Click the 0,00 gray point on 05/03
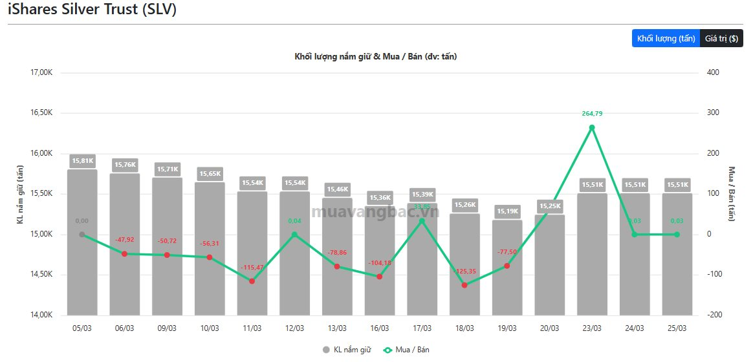The image size is (753, 362). (82, 235)
